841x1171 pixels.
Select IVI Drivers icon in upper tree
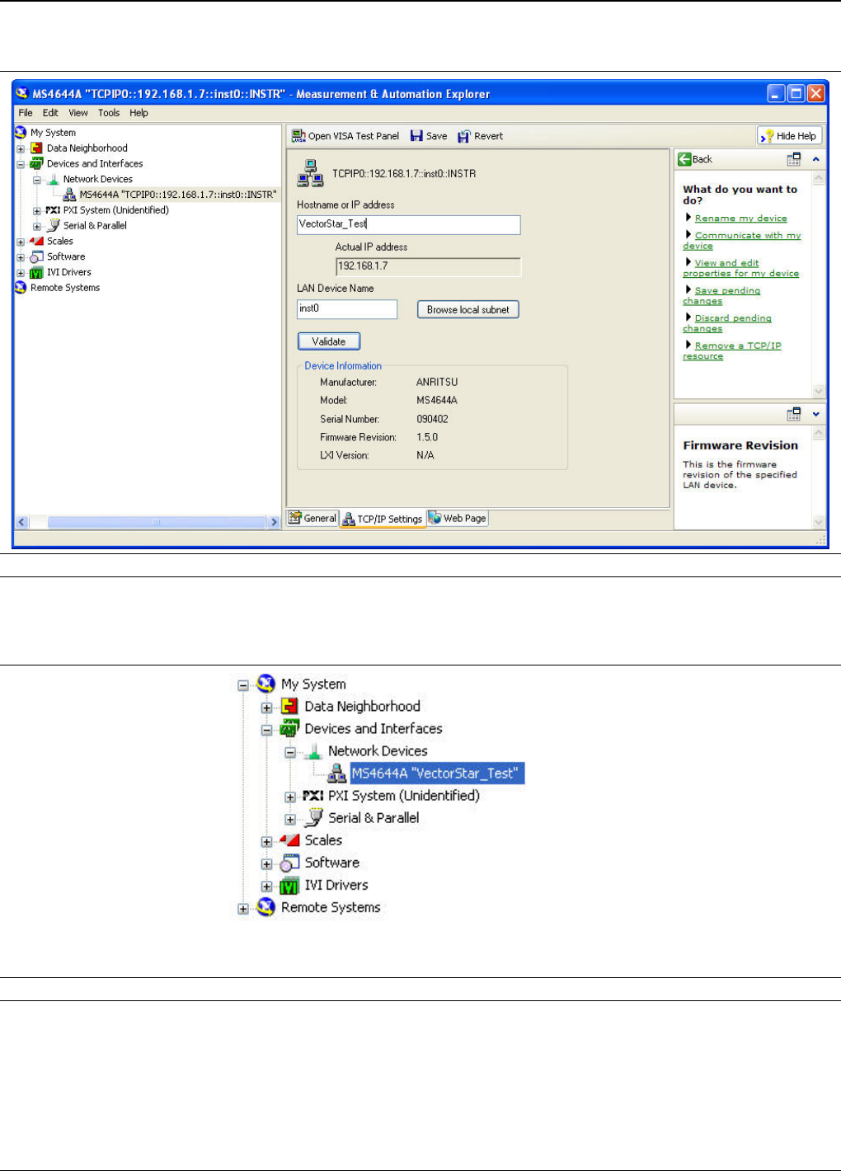click(36, 273)
